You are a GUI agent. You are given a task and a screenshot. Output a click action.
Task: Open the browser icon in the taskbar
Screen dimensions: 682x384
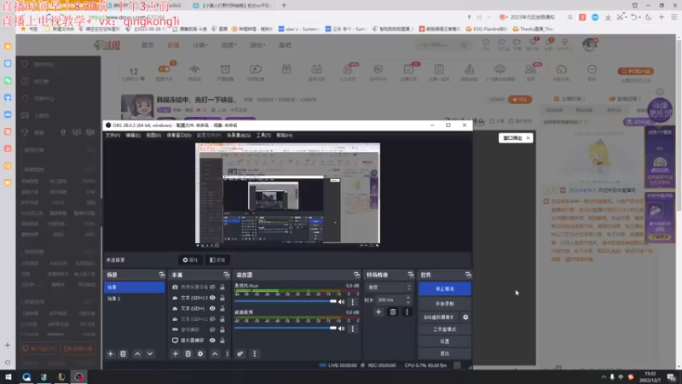(x=26, y=377)
